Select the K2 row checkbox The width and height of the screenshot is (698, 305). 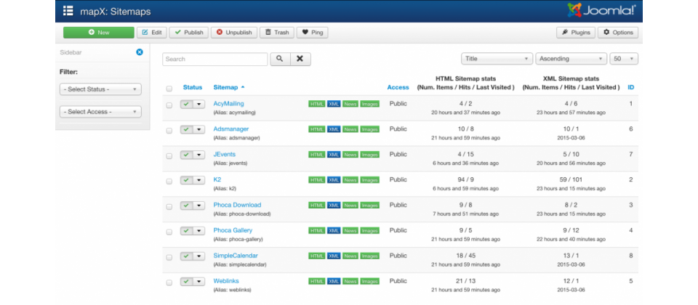tap(169, 182)
